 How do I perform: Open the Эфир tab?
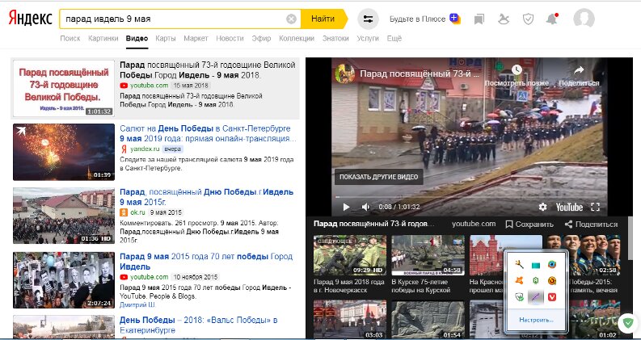click(261, 39)
